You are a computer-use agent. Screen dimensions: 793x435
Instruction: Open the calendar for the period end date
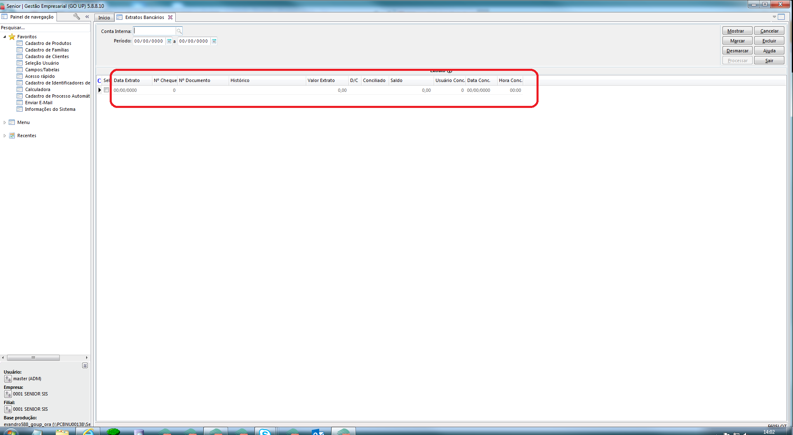point(214,41)
